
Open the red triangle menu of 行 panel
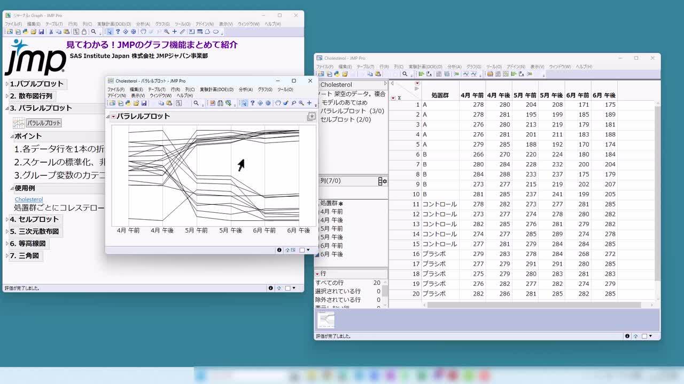click(317, 274)
